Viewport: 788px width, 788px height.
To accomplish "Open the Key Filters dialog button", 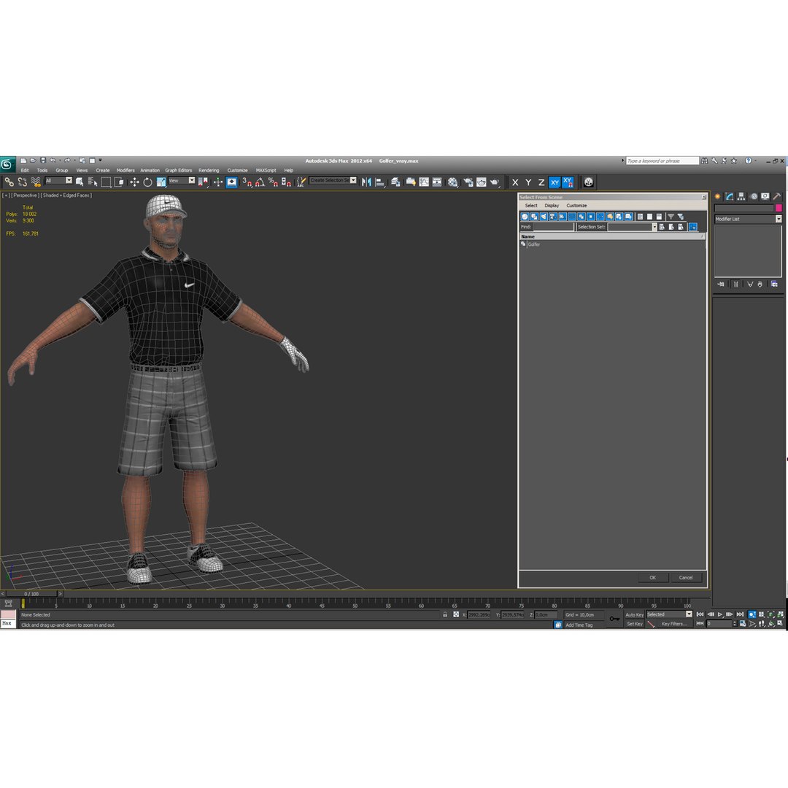I will pos(673,624).
